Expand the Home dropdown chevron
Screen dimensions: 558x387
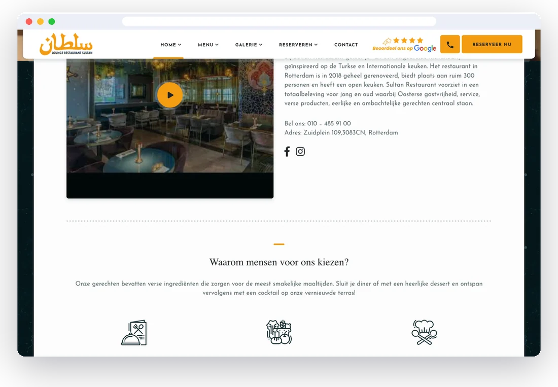[x=180, y=45]
